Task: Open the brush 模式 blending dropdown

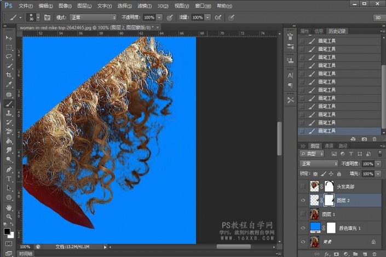Action: pos(93,17)
